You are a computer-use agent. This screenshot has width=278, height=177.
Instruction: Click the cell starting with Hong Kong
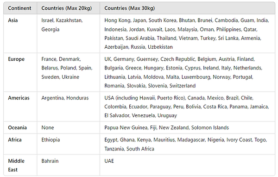[x=187, y=33]
